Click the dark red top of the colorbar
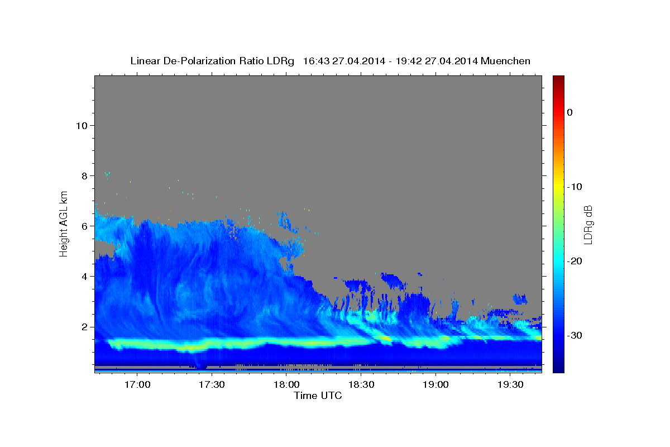Viewport: 670px width, 447px height. click(558, 79)
